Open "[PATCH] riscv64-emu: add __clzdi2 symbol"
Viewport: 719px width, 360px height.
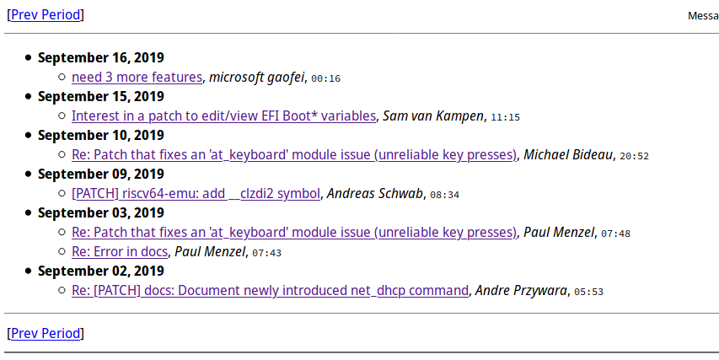196,194
